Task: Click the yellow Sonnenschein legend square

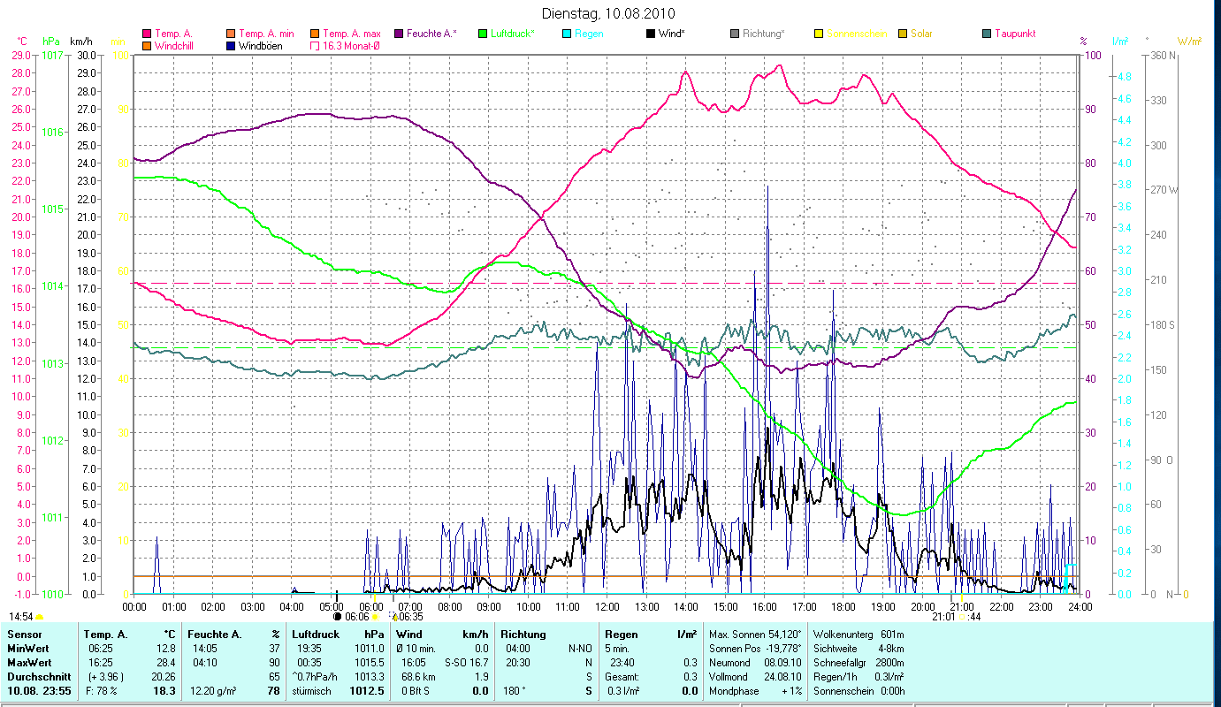Action: tap(819, 34)
